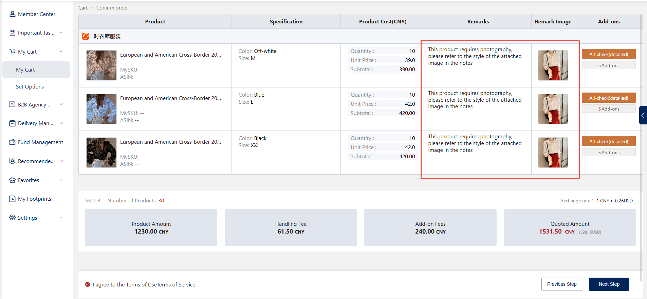Open the Black blouse product thumbnail
This screenshot has width=647, height=299.
[101, 153]
